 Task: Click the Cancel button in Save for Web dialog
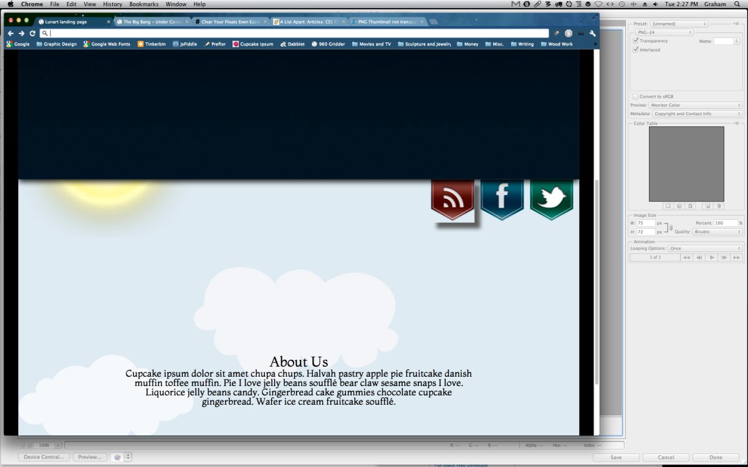(x=666, y=457)
